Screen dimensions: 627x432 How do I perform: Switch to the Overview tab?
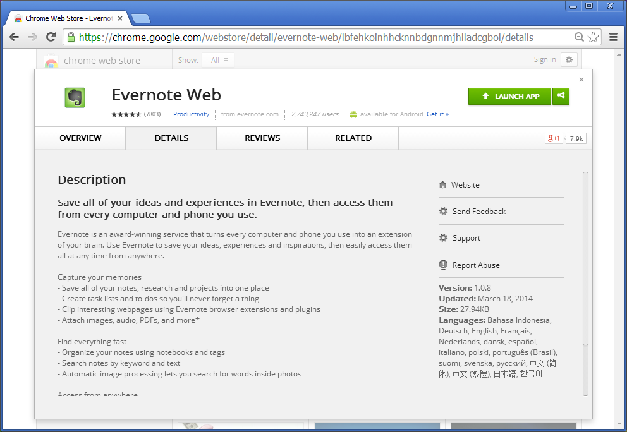click(x=80, y=138)
